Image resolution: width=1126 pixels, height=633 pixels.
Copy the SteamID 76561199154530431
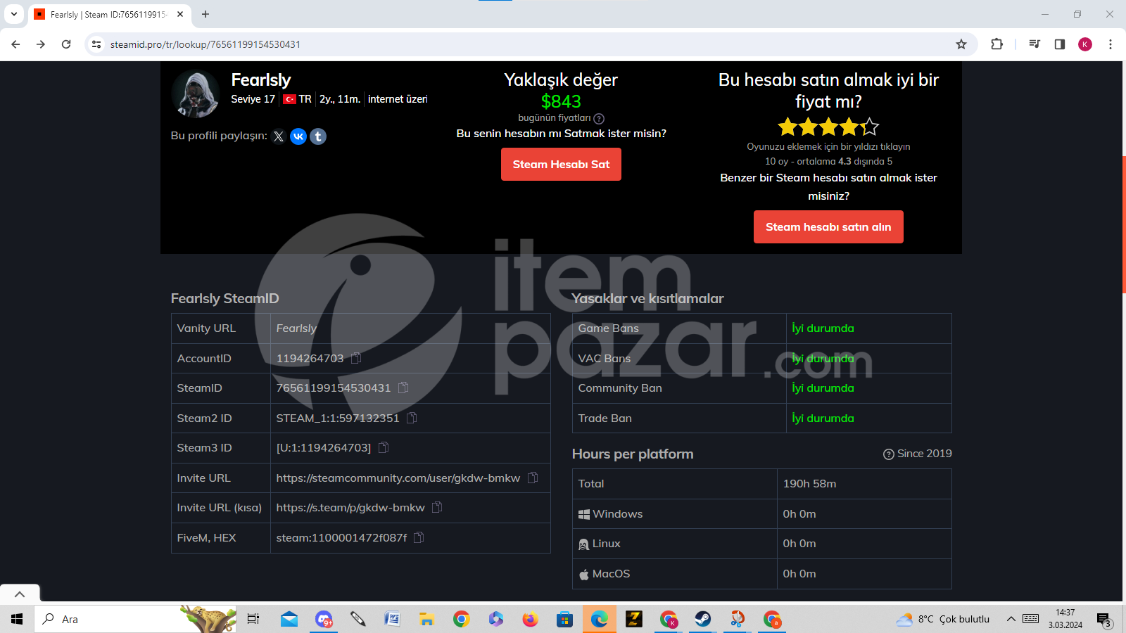point(403,388)
